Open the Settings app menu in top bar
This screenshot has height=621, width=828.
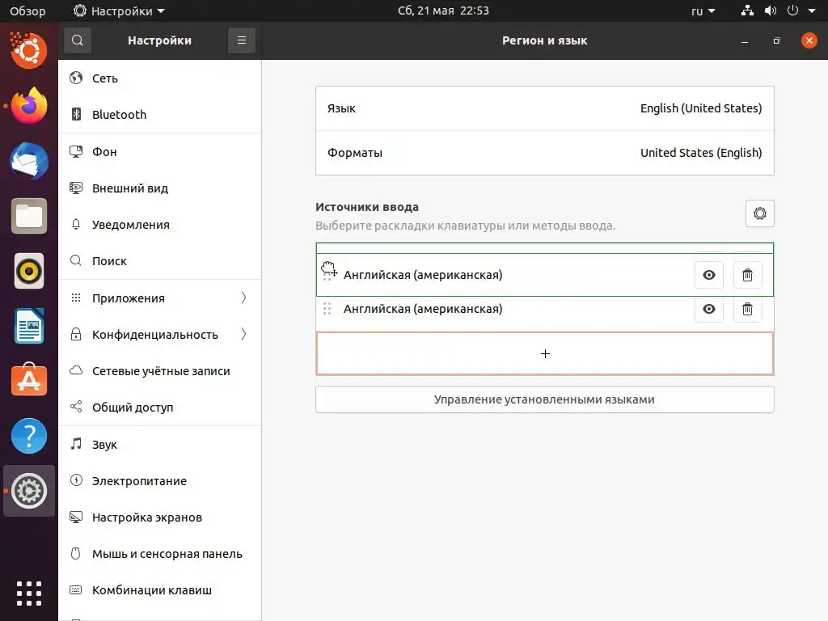[x=120, y=11]
